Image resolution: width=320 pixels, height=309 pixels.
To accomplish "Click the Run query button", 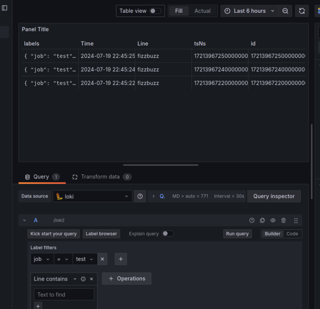I will (x=237, y=234).
